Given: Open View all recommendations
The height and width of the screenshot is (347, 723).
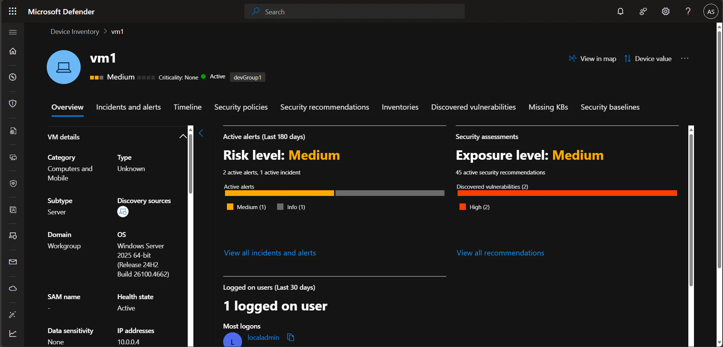Looking at the screenshot, I should pos(501,253).
